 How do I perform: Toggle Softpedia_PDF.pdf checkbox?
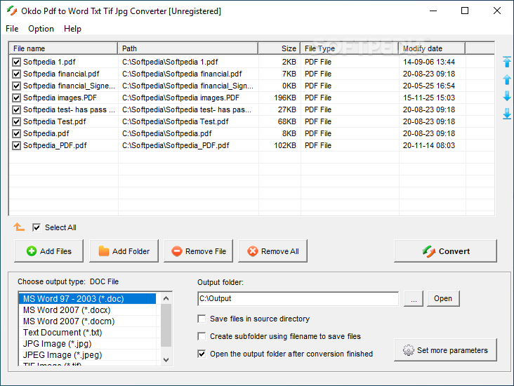16,145
